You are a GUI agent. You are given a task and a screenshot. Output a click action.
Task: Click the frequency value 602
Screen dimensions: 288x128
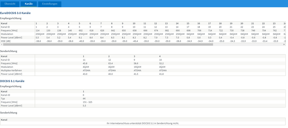click(x=81, y=31)
